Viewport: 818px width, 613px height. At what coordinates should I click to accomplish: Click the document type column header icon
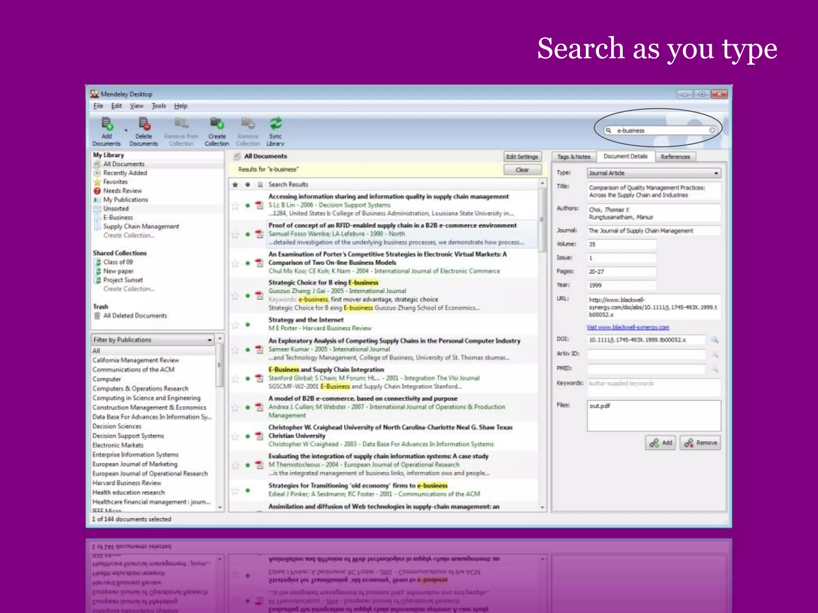(260, 184)
